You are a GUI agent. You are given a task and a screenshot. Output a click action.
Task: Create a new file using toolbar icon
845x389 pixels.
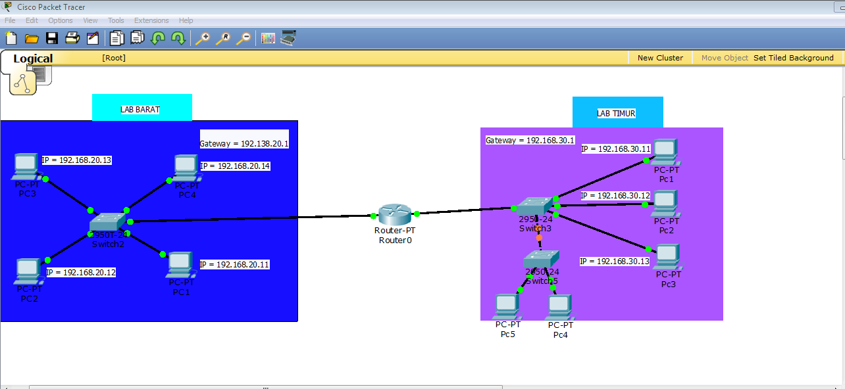click(11, 38)
